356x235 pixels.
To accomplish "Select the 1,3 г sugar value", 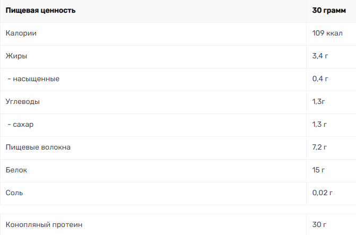I will pyautogui.click(x=319, y=125).
